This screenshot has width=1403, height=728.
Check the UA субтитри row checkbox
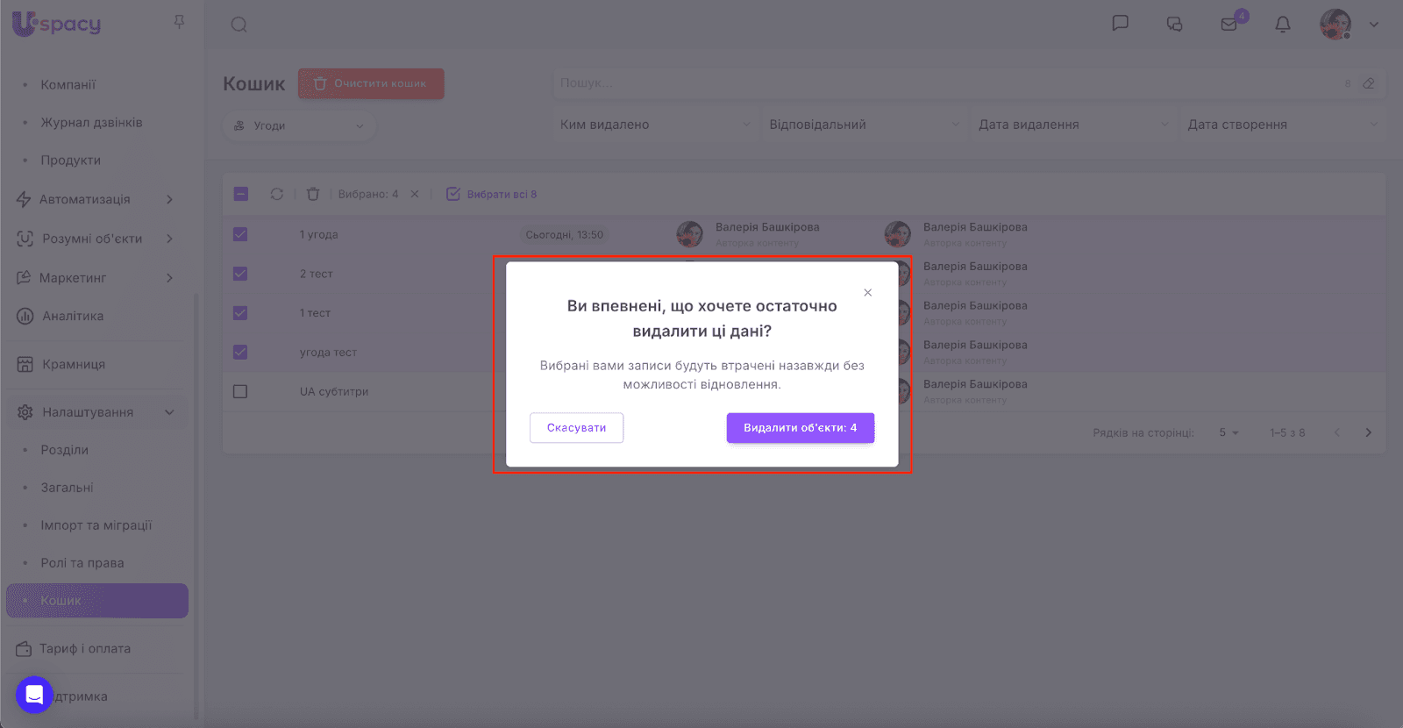240,391
